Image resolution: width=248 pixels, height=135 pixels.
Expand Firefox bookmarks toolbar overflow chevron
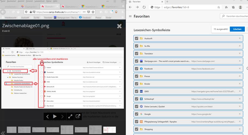tap(123, 18)
